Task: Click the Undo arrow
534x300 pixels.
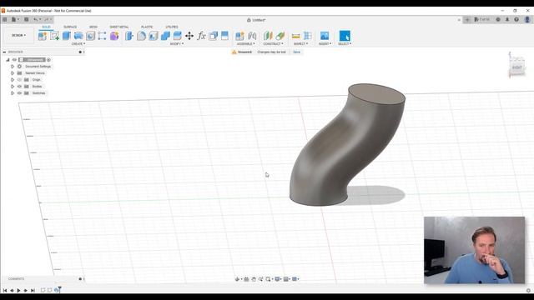Action: click(35, 19)
